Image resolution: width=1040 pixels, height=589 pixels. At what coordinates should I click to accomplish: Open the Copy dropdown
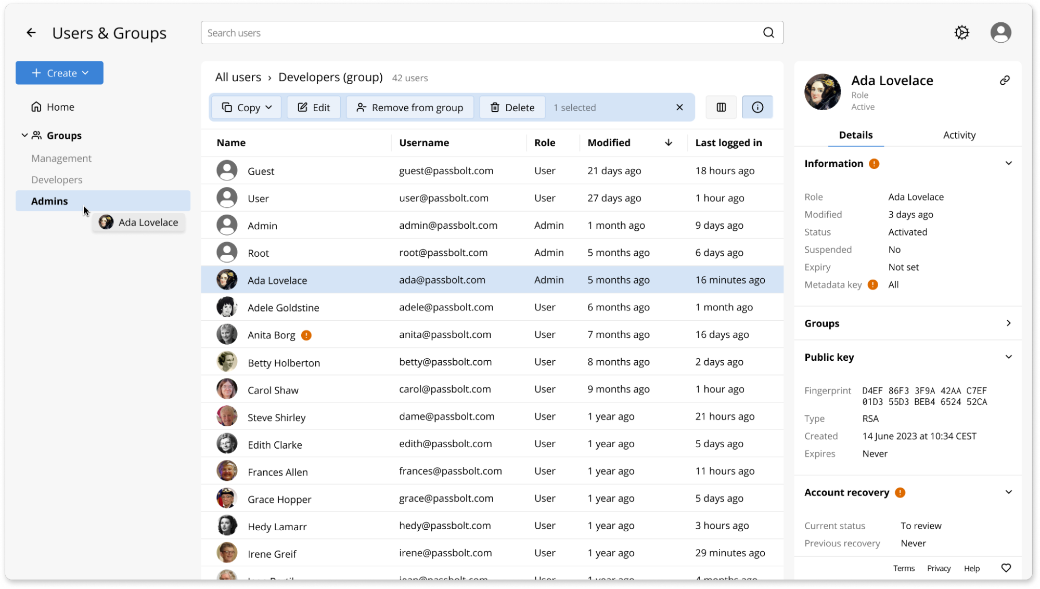click(x=247, y=108)
